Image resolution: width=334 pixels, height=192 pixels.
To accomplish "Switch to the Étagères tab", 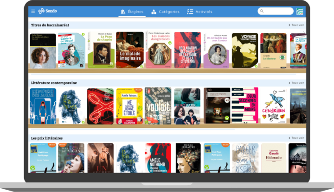I will pos(132,12).
